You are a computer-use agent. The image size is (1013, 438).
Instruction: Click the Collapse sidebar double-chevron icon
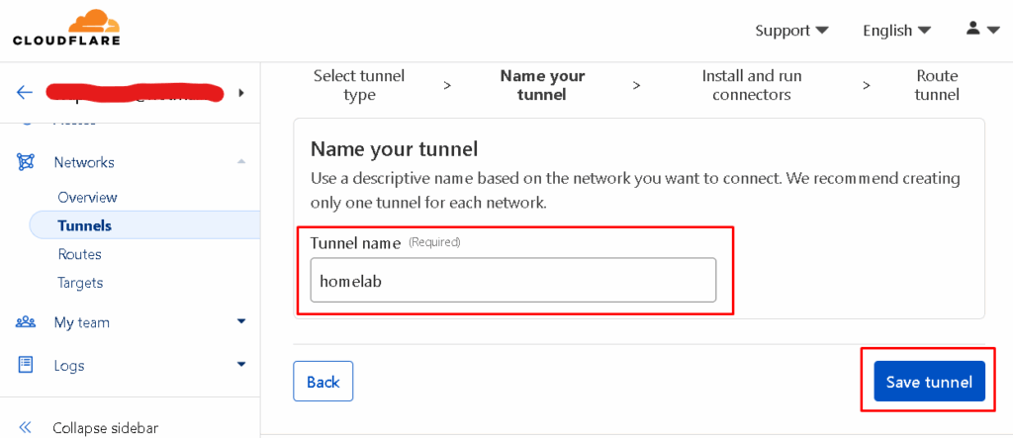coord(26,427)
